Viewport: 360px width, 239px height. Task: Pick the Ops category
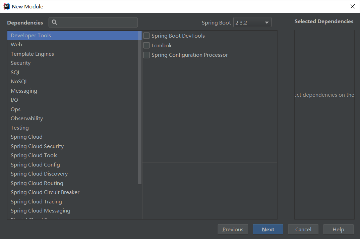pos(73,109)
